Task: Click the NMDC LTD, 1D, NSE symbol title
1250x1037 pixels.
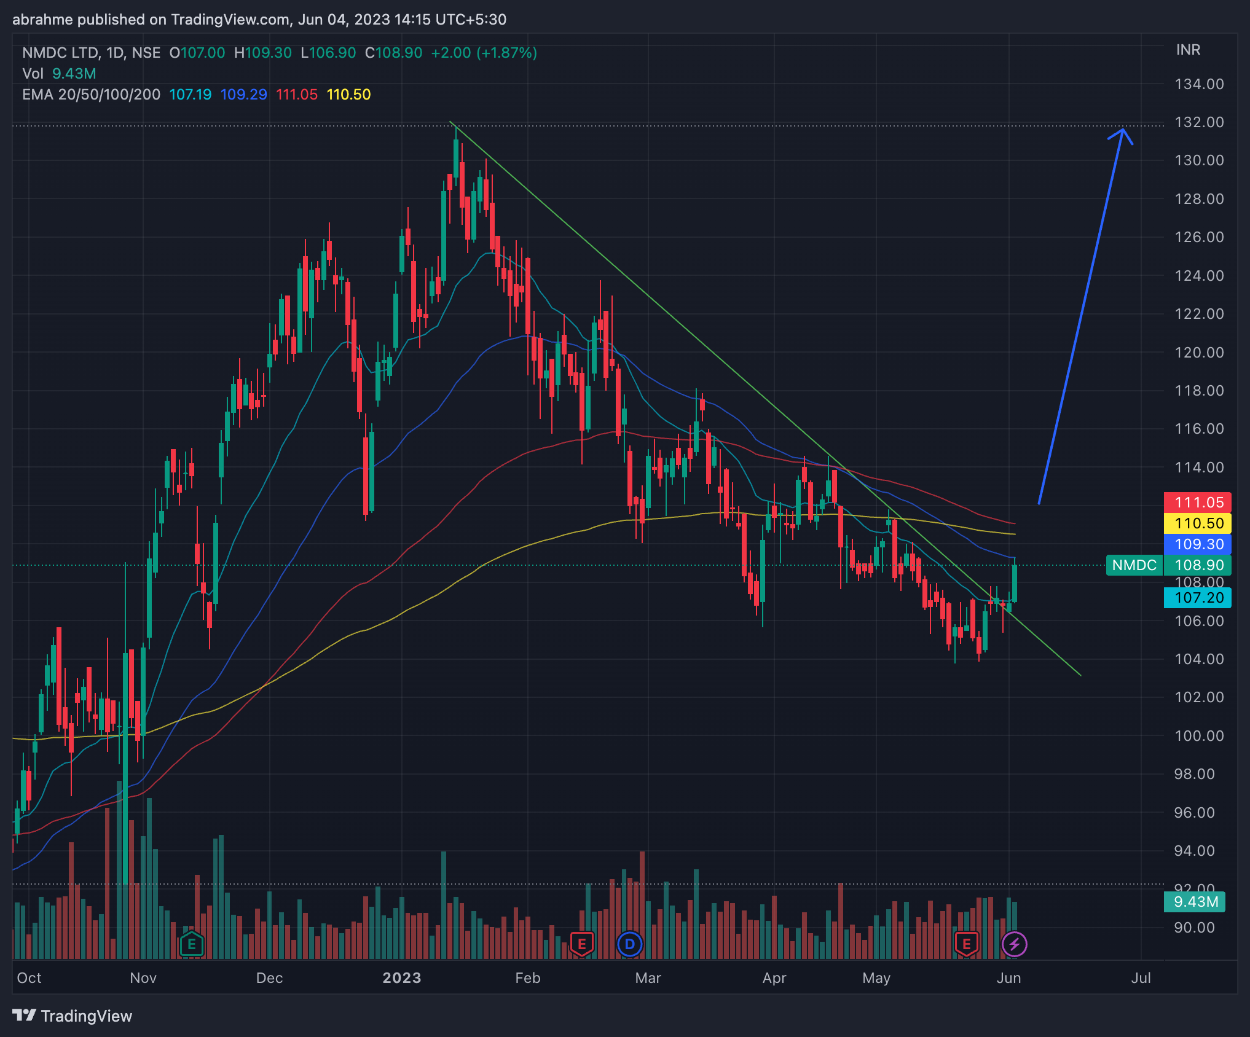Action: coord(92,53)
